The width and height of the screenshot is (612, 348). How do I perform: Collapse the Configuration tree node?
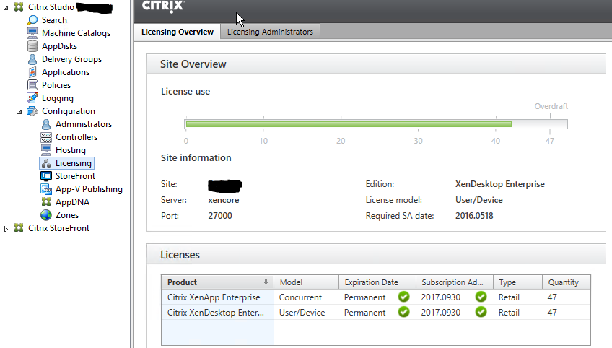pos(20,111)
